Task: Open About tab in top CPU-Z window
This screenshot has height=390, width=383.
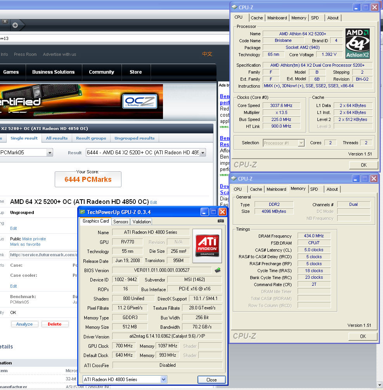Action: [333, 18]
